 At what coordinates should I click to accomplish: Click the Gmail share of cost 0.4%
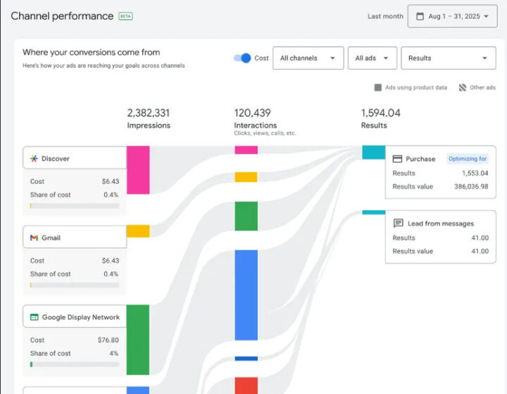pos(111,274)
